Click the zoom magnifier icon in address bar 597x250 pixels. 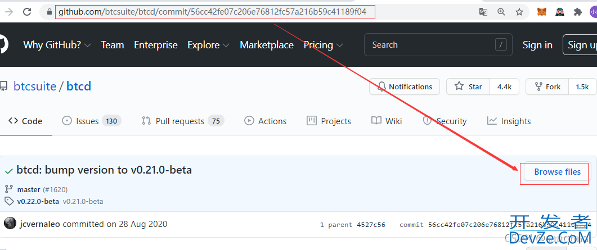pos(501,12)
